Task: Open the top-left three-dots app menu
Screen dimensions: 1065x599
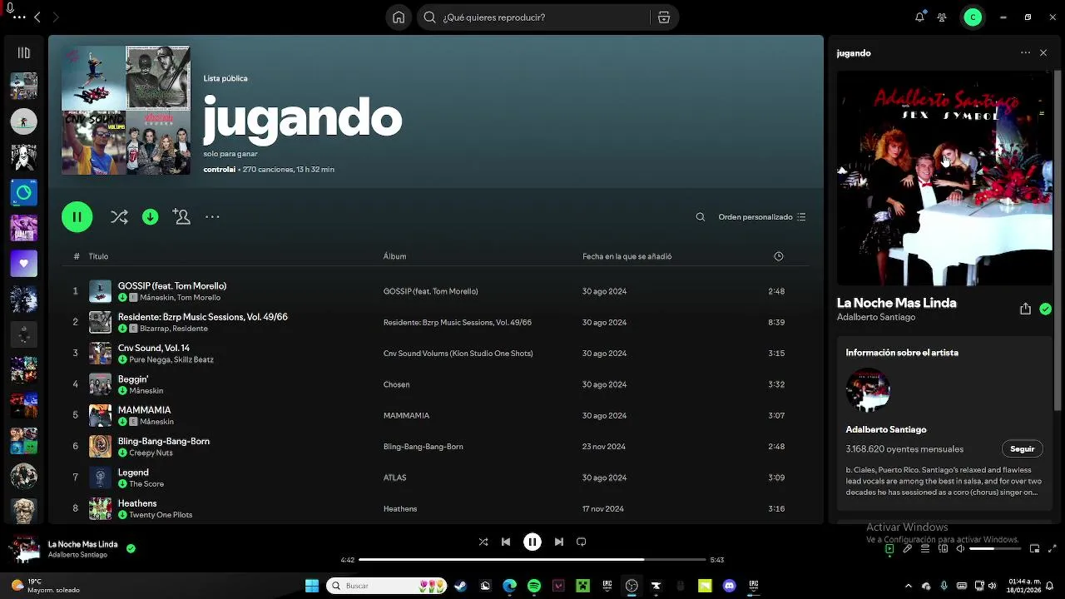Action: coord(18,17)
